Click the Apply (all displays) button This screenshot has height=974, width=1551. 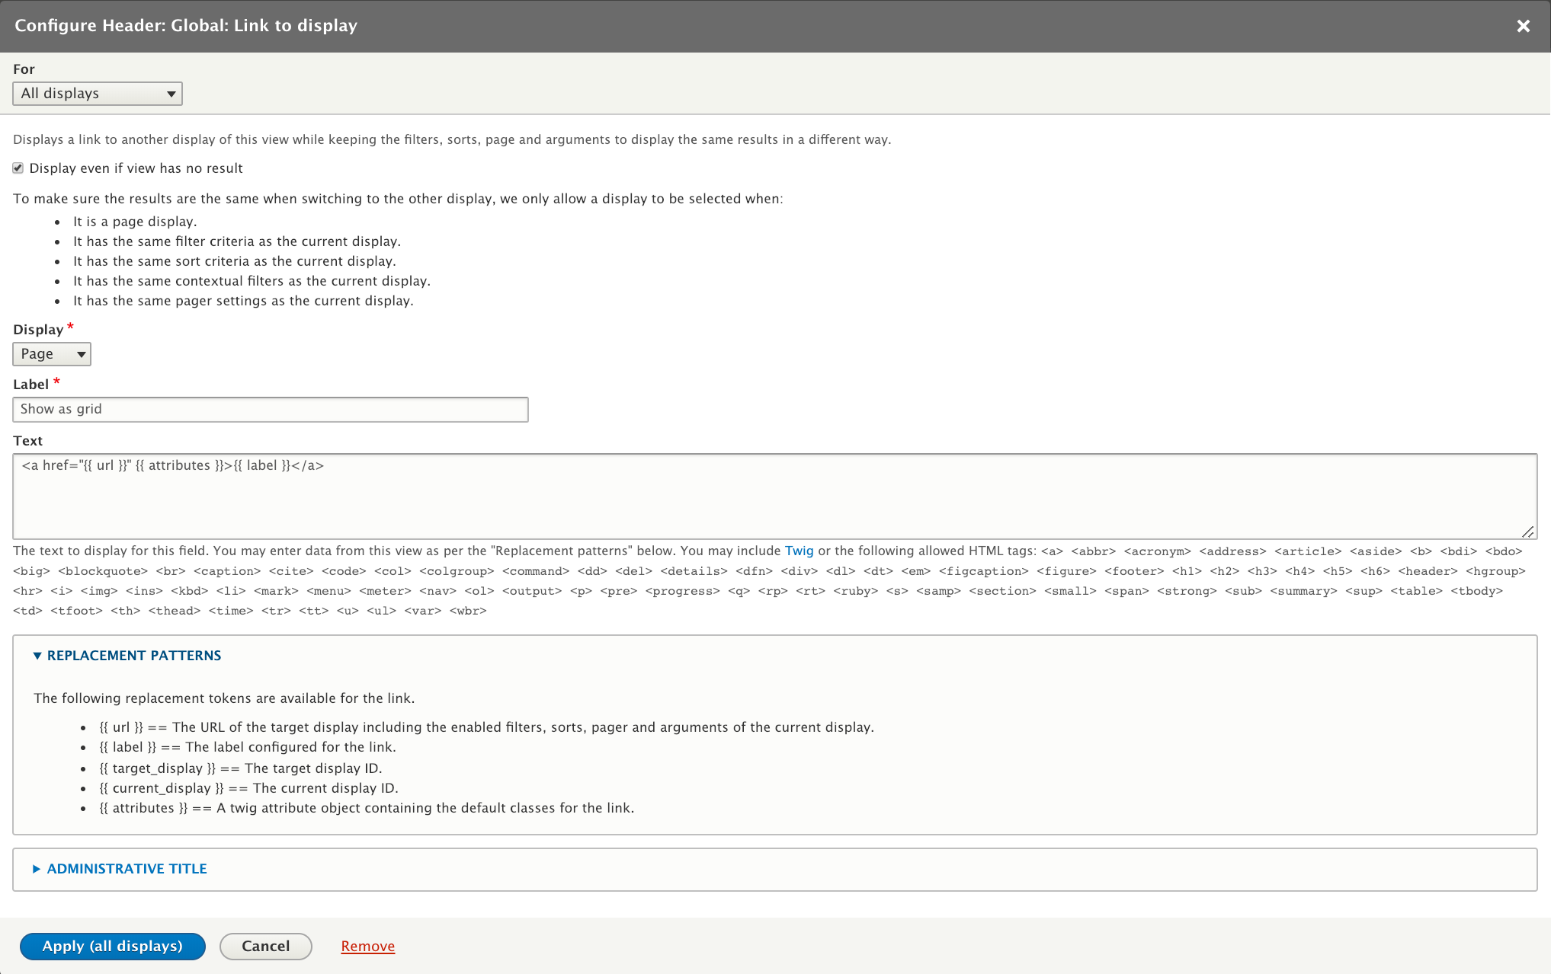click(x=112, y=946)
